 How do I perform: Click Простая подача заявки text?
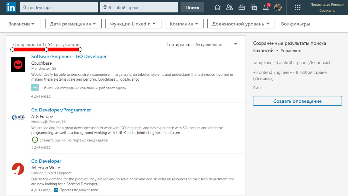pyautogui.click(x=78, y=190)
